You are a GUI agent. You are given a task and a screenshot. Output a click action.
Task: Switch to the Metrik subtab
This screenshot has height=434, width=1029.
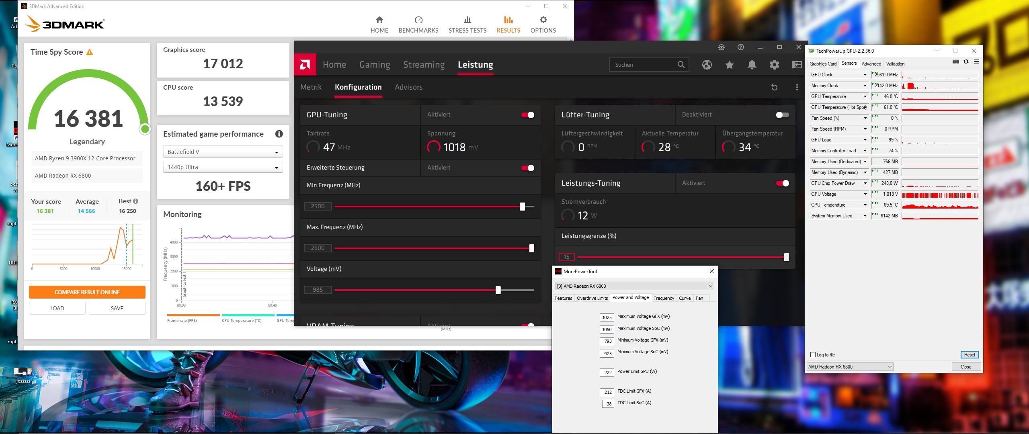coord(311,87)
